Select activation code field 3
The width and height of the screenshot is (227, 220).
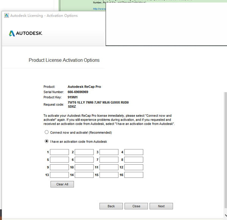point(109,152)
